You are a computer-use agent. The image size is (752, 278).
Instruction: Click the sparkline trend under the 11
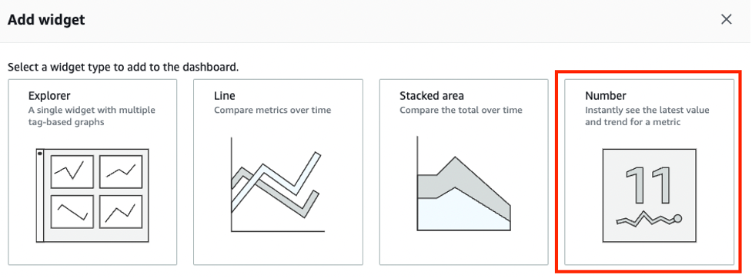(649, 219)
